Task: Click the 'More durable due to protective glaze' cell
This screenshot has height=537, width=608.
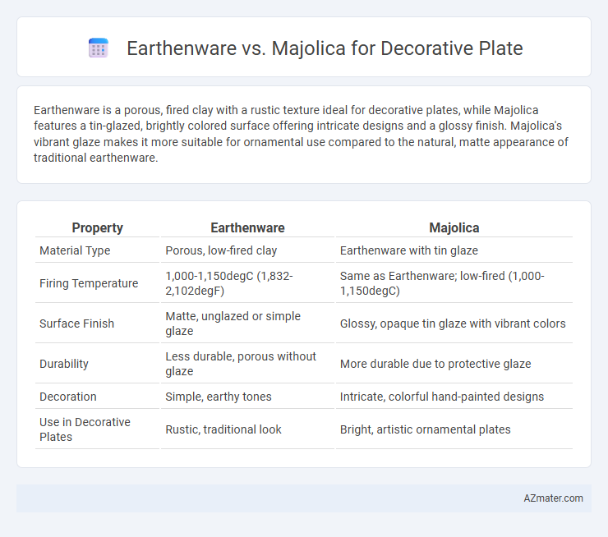Action: pyautogui.click(x=454, y=364)
